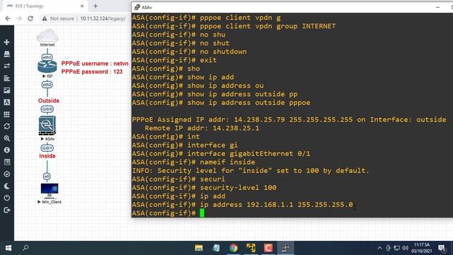Open the More actions grid icon in sidebar

(6, 114)
